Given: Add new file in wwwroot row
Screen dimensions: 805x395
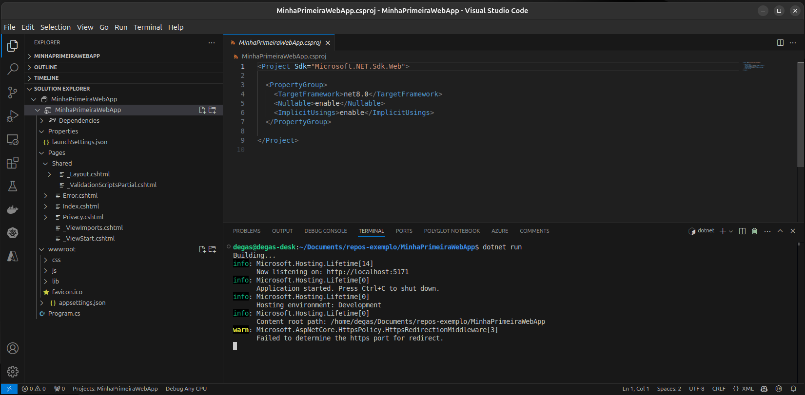Looking at the screenshot, I should (202, 249).
